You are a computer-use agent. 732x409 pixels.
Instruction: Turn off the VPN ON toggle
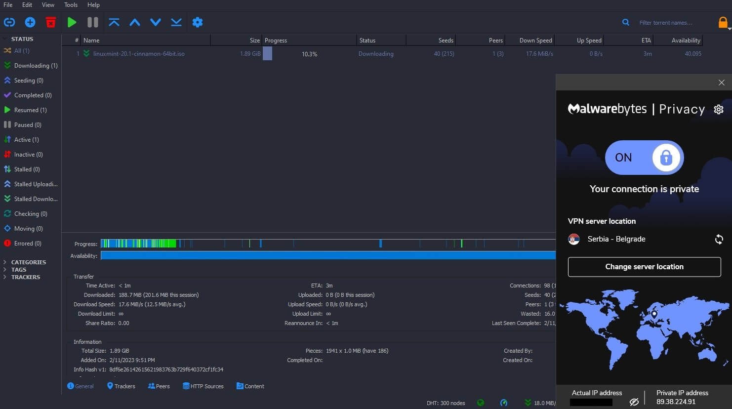click(645, 158)
